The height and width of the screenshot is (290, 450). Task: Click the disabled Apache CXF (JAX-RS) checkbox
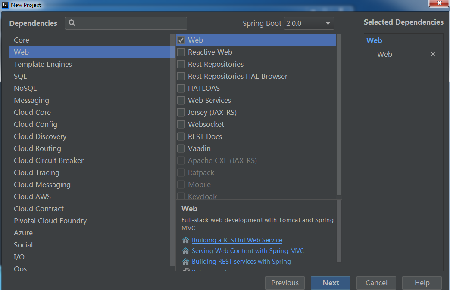(181, 160)
